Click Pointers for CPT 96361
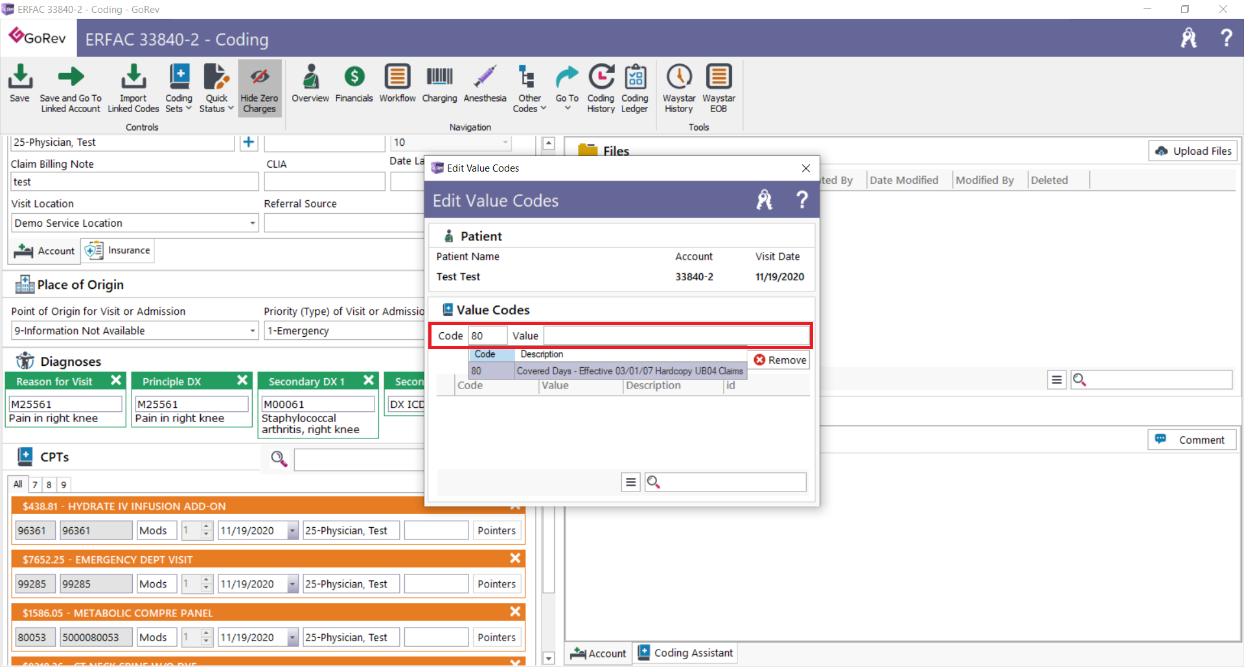The height and width of the screenshot is (667, 1244). pos(497,530)
